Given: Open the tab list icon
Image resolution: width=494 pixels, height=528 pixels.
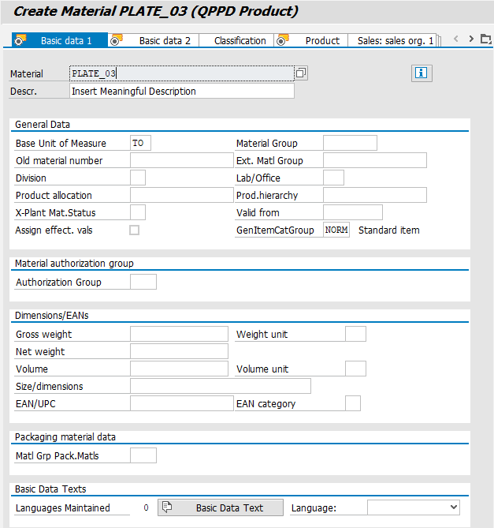Looking at the screenshot, I should pyautogui.click(x=485, y=39).
